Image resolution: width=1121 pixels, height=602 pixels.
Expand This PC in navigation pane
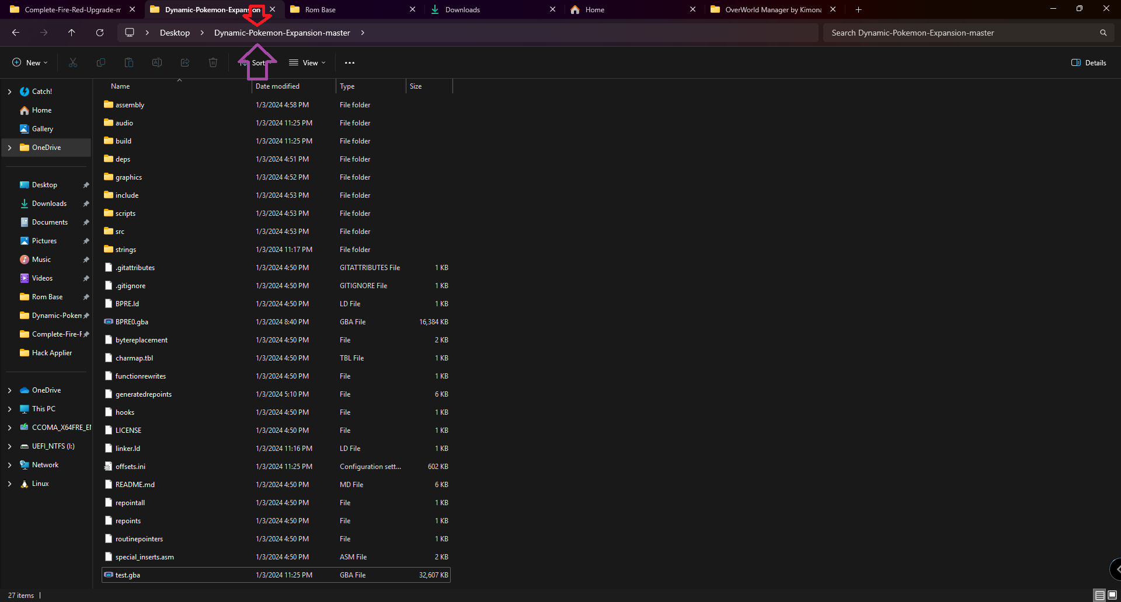pos(9,409)
